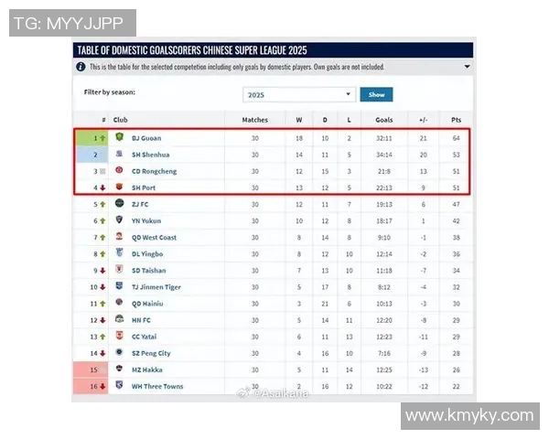Image resolution: width=549 pixels, height=439 pixels.
Task: Click the SH Shenhua club crest
Action: (x=119, y=154)
